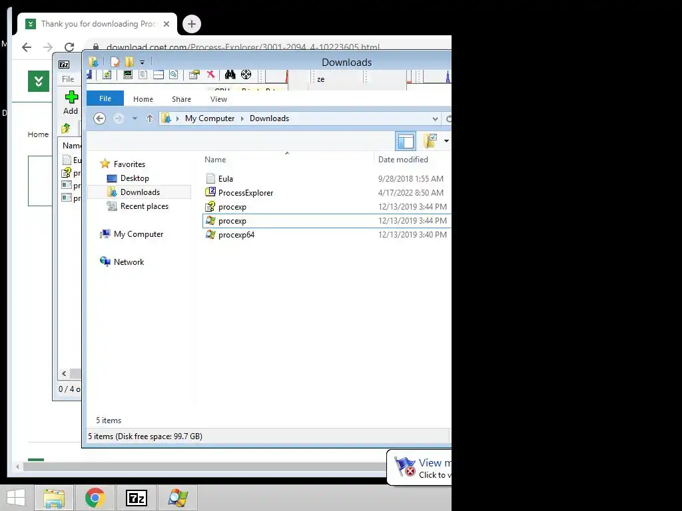Select procexp help file with question mark icon
This screenshot has width=682, height=511.
tap(232, 207)
